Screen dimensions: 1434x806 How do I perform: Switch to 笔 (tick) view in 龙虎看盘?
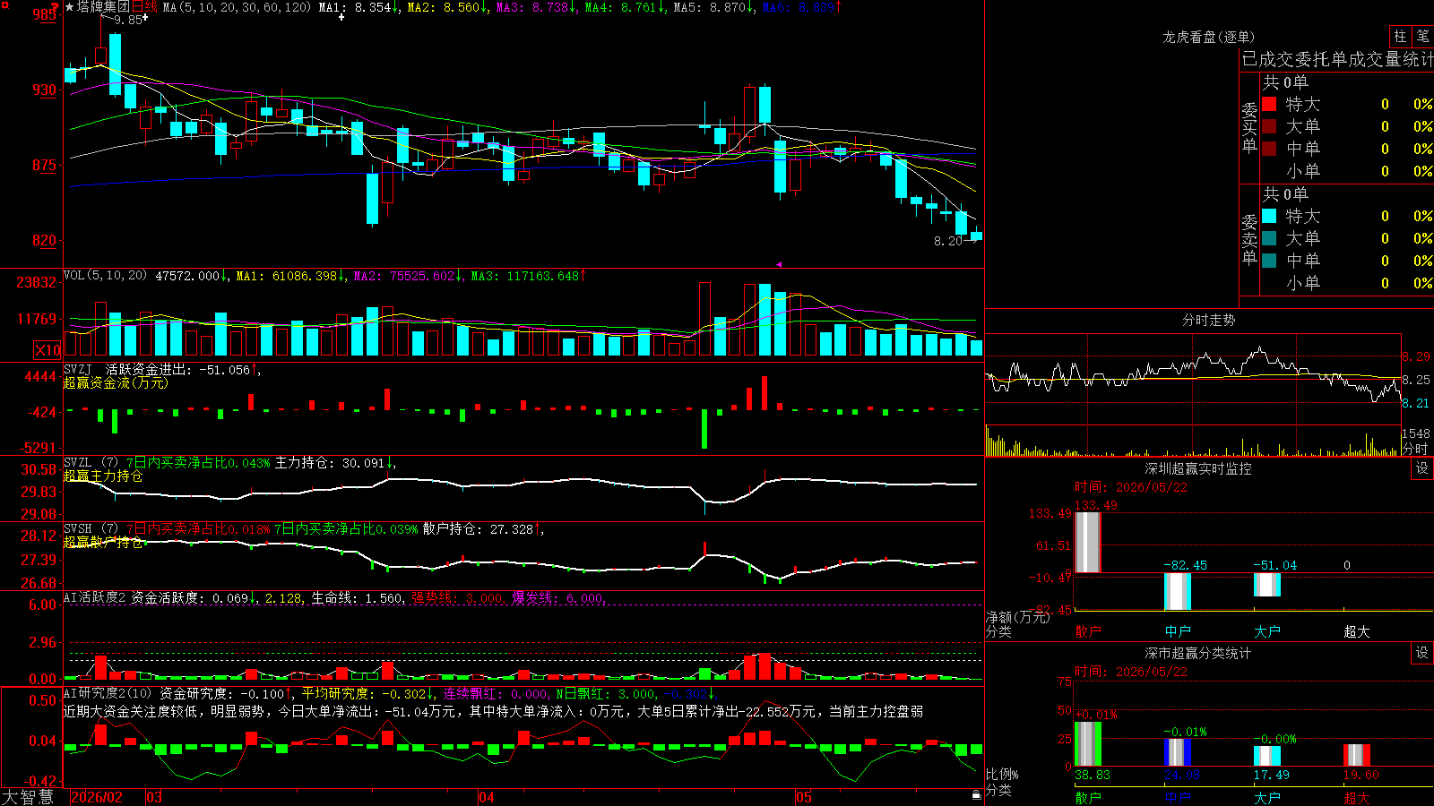(x=1422, y=37)
